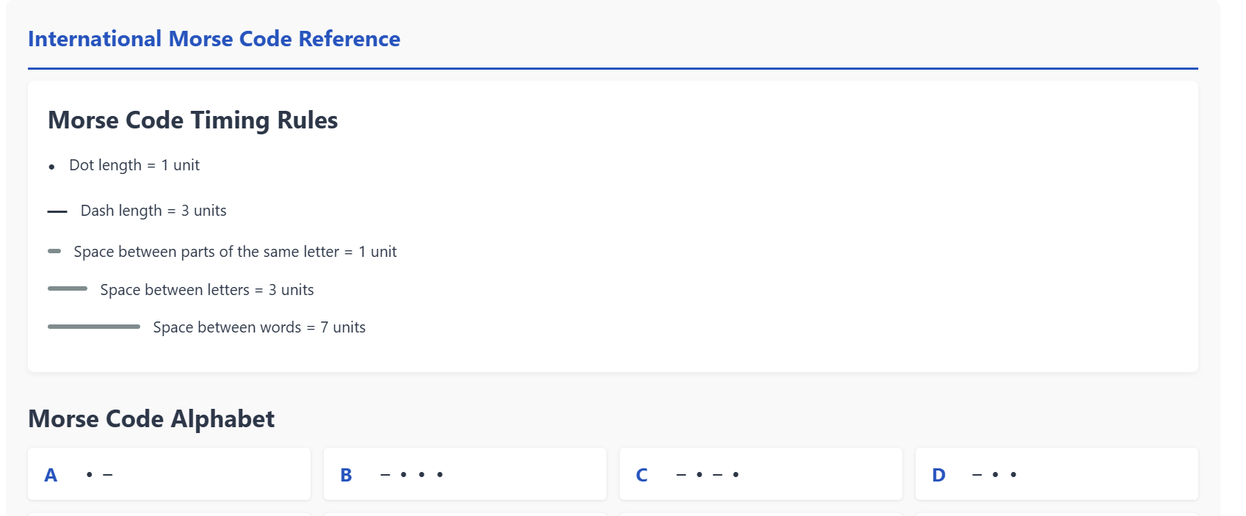The height and width of the screenshot is (516, 1246).
Task: Click the Morse pattern for letter B
Action: pyautogui.click(x=412, y=475)
